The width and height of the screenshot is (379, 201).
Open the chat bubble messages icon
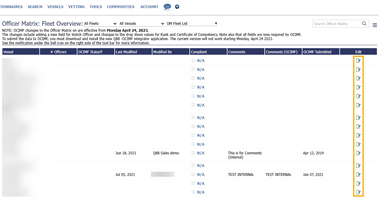pyautogui.click(x=167, y=7)
